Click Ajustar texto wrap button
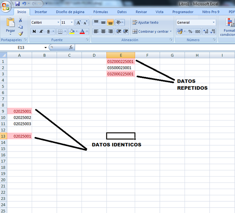Image resolution: width=235 pixels, height=213 pixels. pyautogui.click(x=145, y=22)
